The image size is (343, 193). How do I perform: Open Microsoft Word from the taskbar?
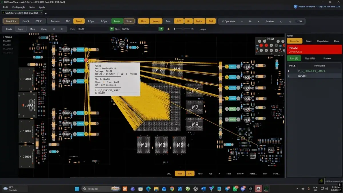pyautogui.click(x=203, y=188)
